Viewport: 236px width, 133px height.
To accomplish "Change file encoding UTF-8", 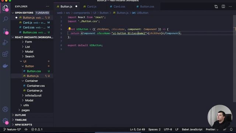I will click(x=168, y=129).
